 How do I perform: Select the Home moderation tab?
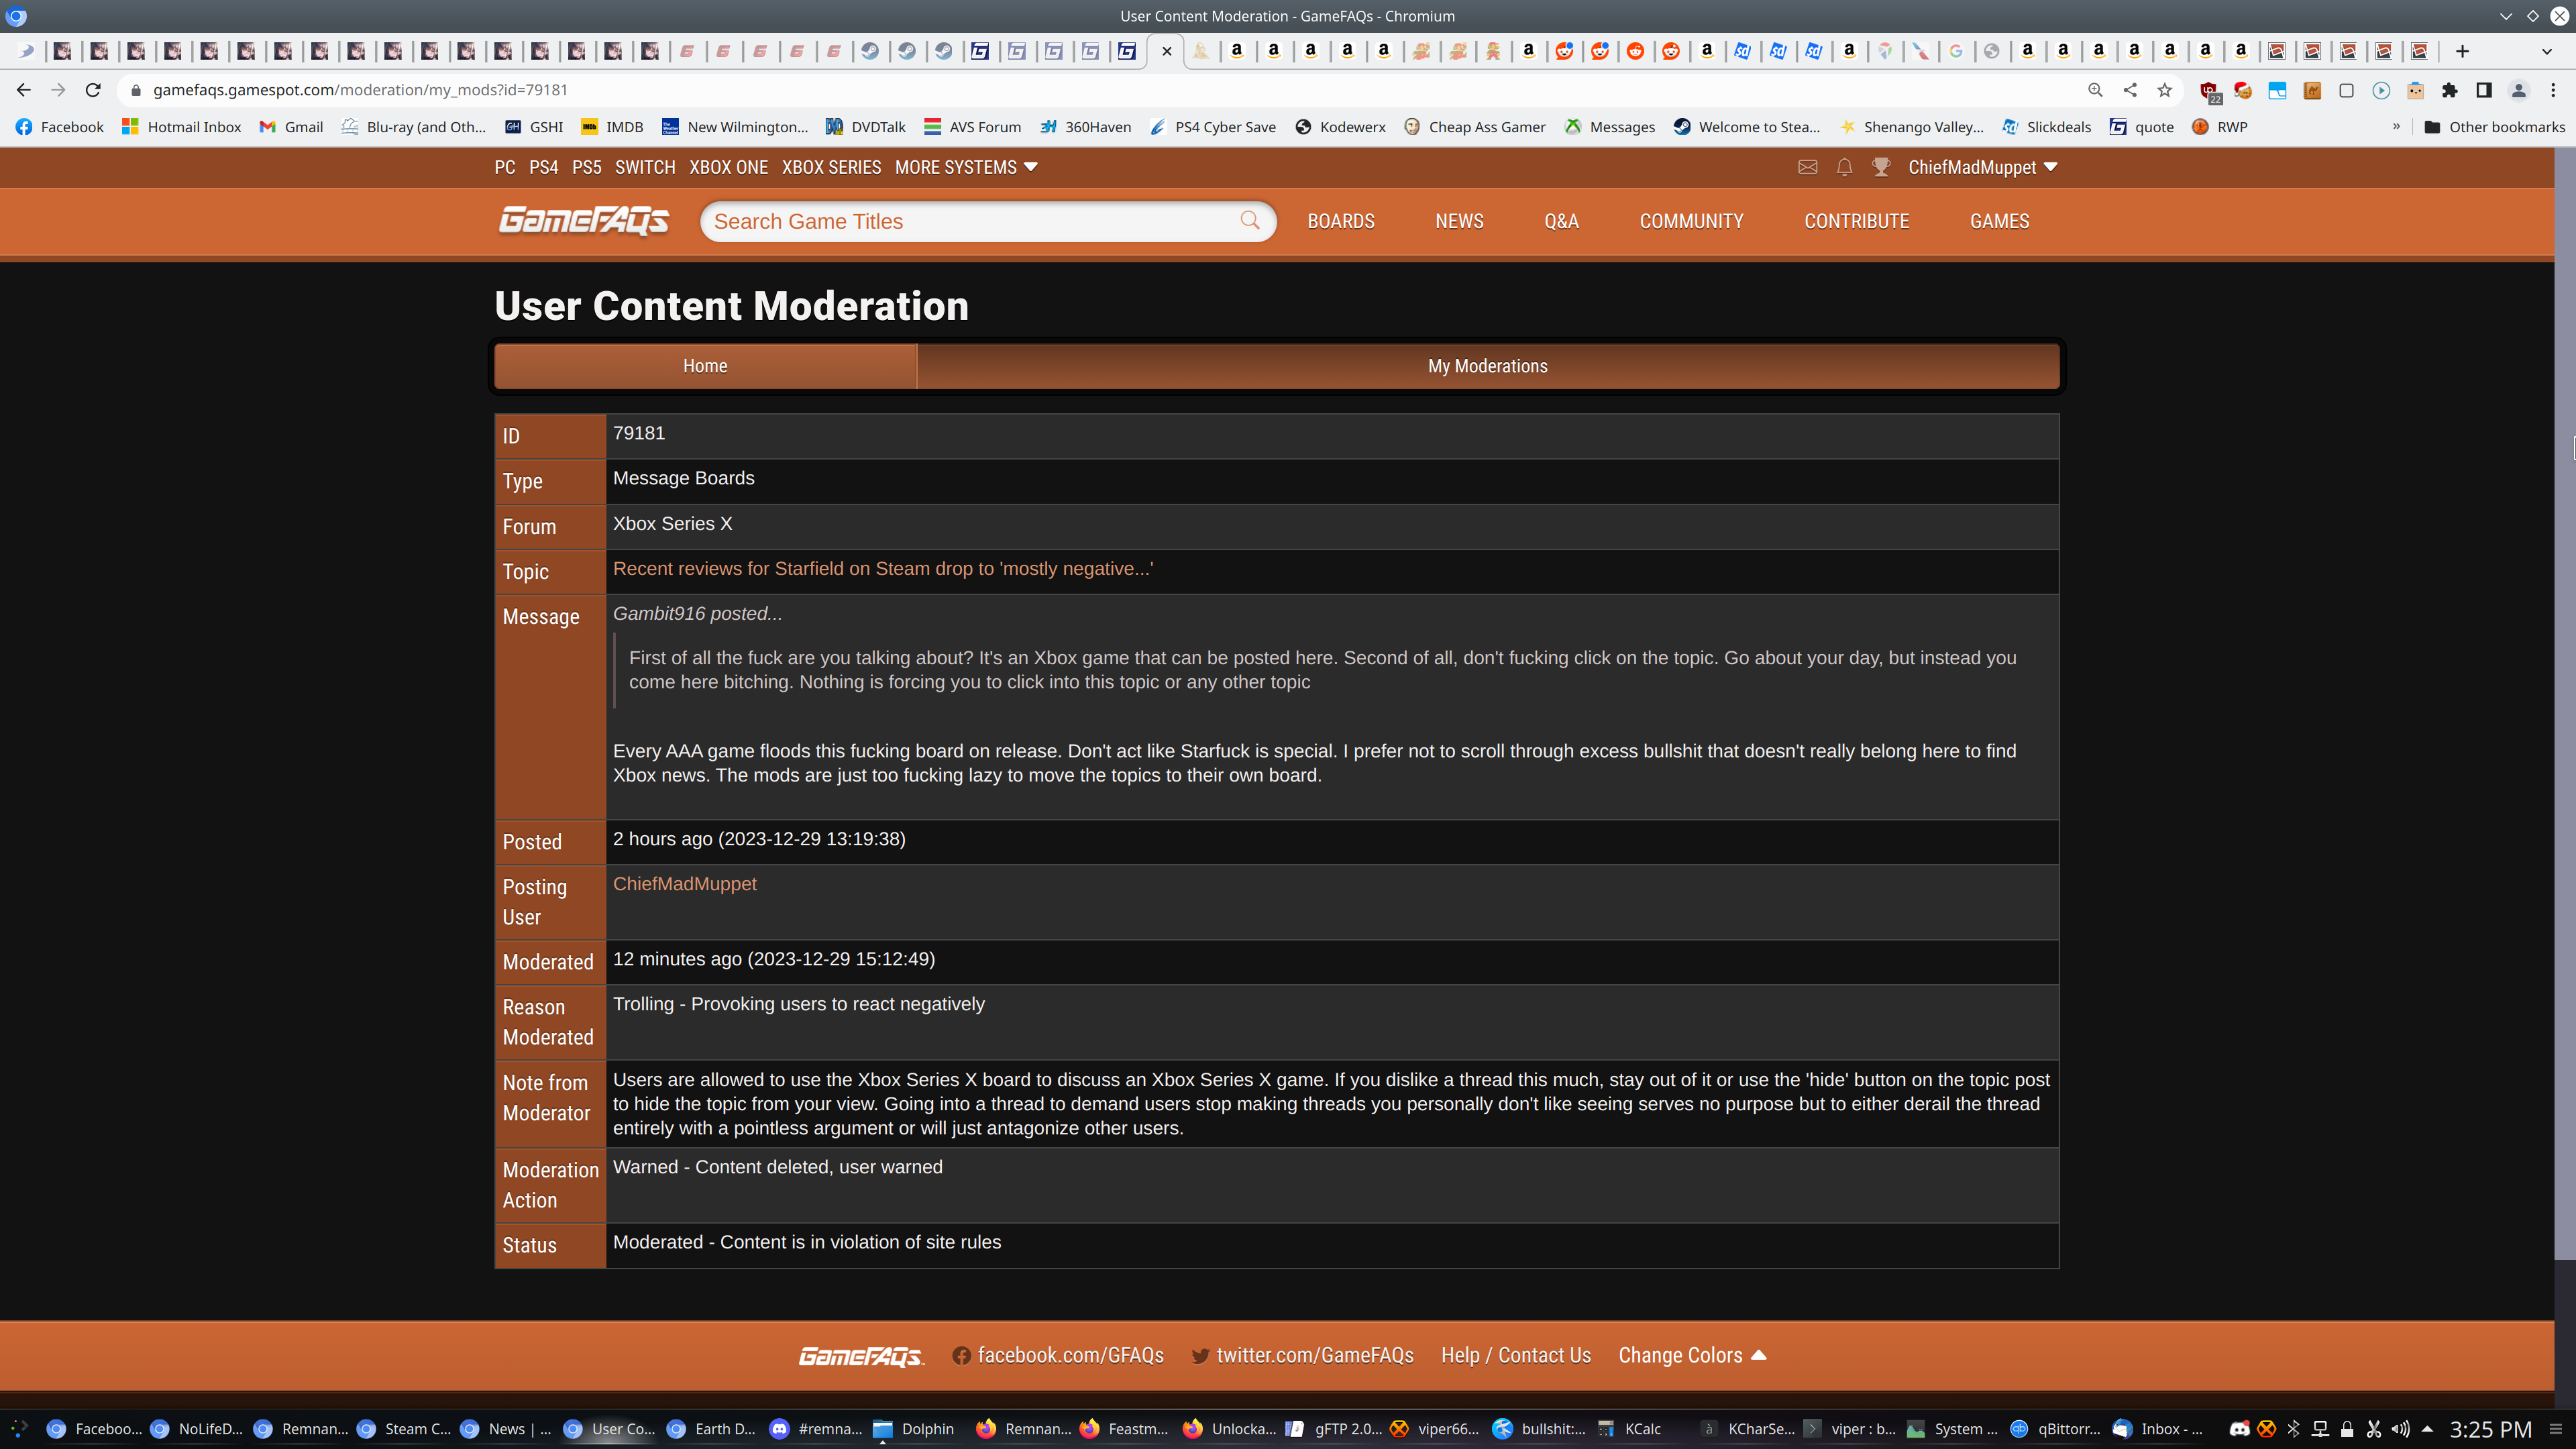[705, 366]
